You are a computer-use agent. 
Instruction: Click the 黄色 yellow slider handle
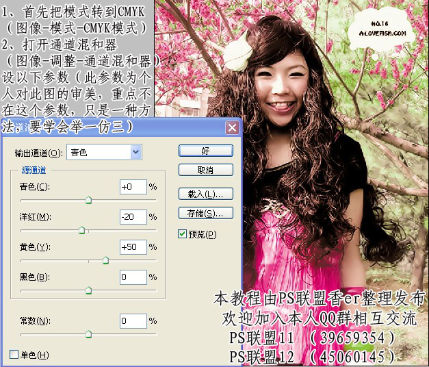click(105, 260)
